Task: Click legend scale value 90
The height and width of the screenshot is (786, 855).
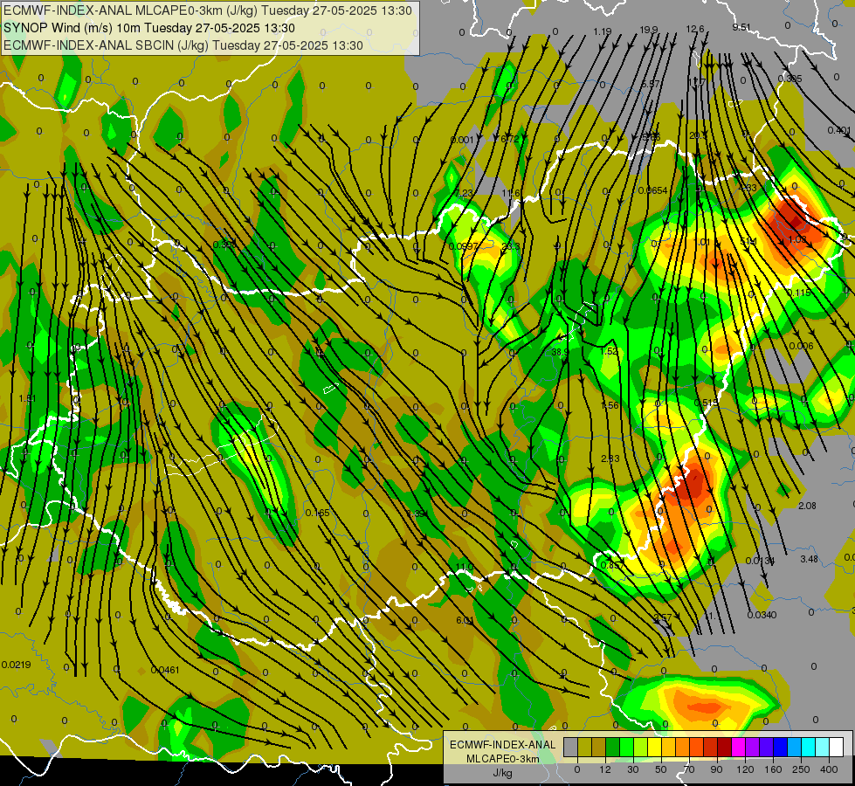Action: coord(716,769)
